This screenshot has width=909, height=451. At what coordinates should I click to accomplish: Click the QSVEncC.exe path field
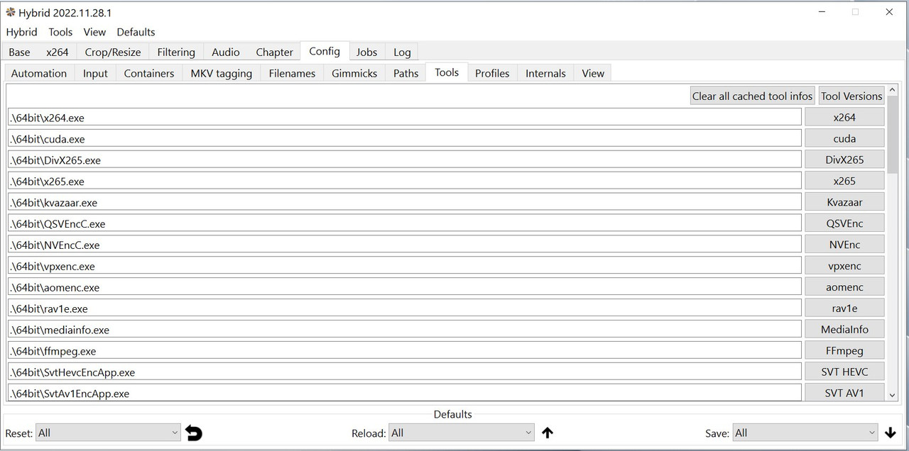pyautogui.click(x=405, y=223)
